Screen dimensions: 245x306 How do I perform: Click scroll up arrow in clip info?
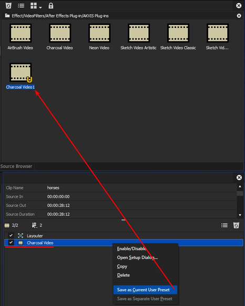click(240, 186)
